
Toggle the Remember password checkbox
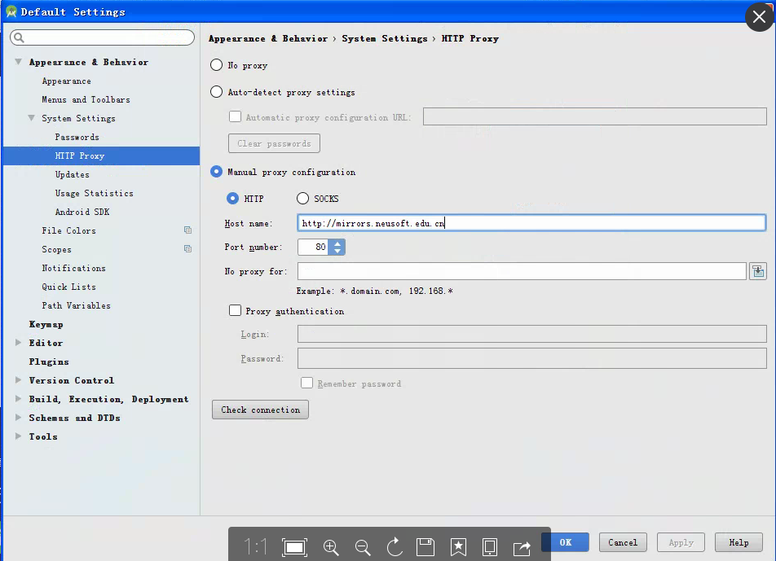(306, 383)
